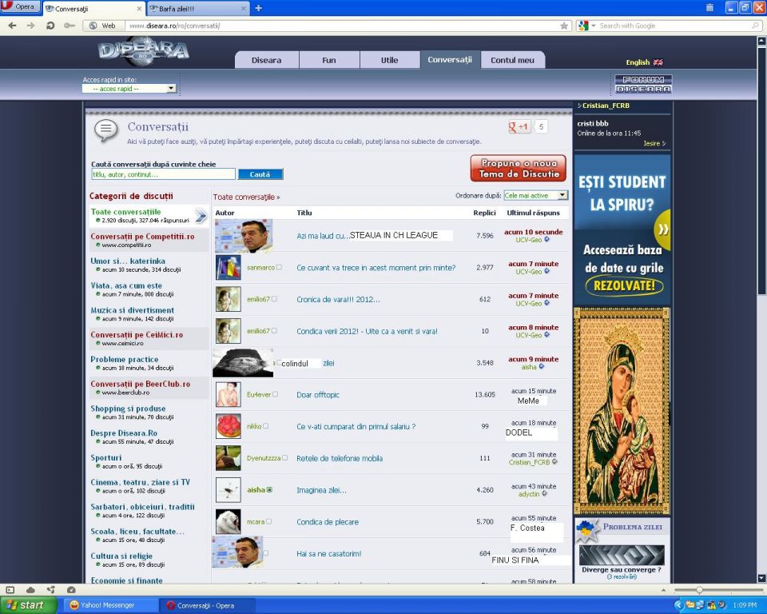
Task: Open the Ordonare după Cele mai active dropdown
Action: 535,195
